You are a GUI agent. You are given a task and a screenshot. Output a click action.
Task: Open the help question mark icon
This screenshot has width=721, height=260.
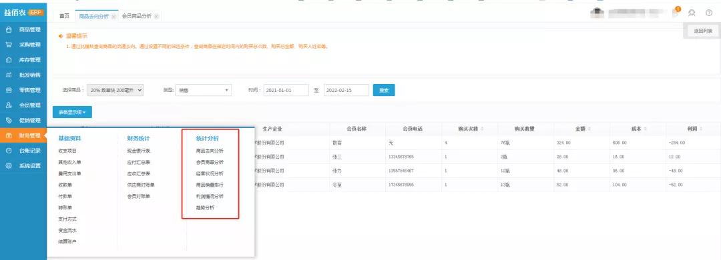(708, 13)
